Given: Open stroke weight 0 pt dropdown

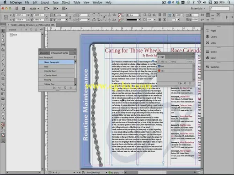Looking at the screenshot, I should click(139, 15).
